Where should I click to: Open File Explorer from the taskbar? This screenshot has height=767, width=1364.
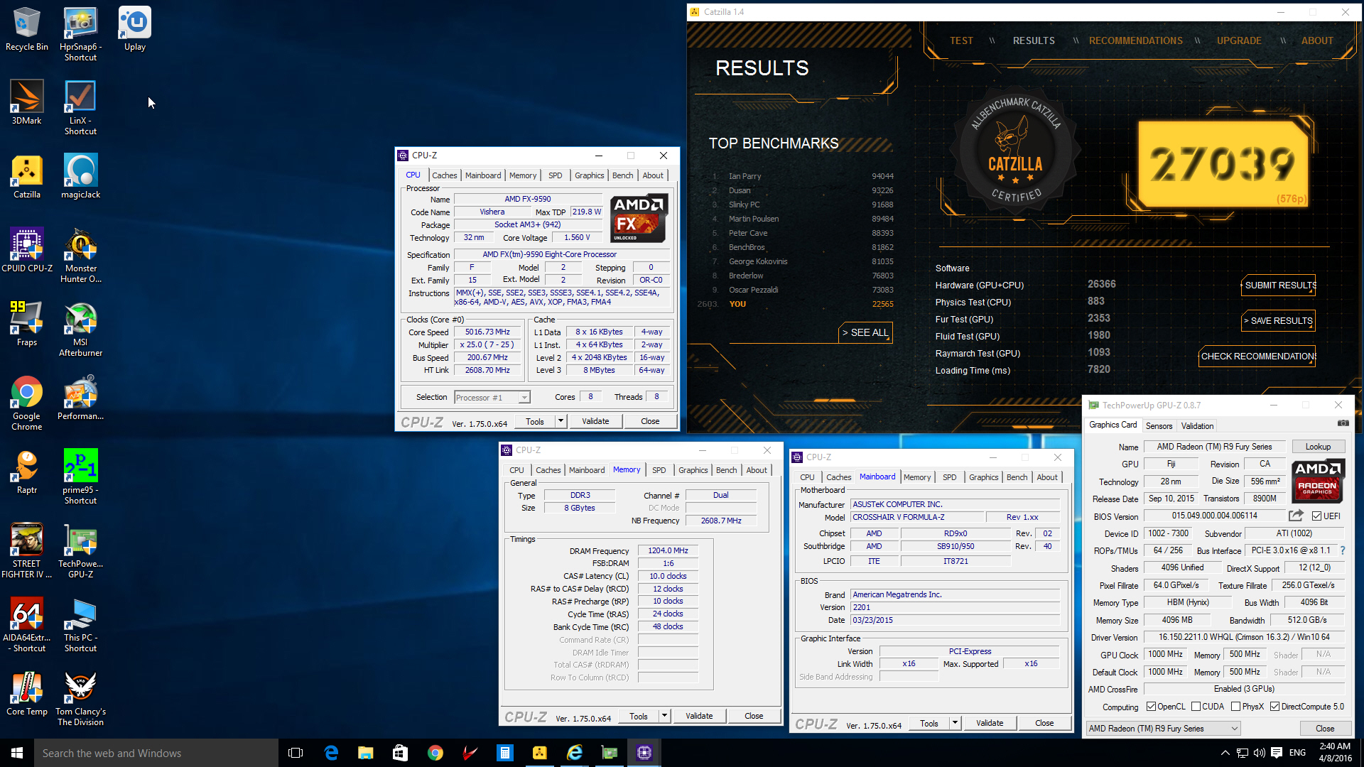click(x=365, y=753)
